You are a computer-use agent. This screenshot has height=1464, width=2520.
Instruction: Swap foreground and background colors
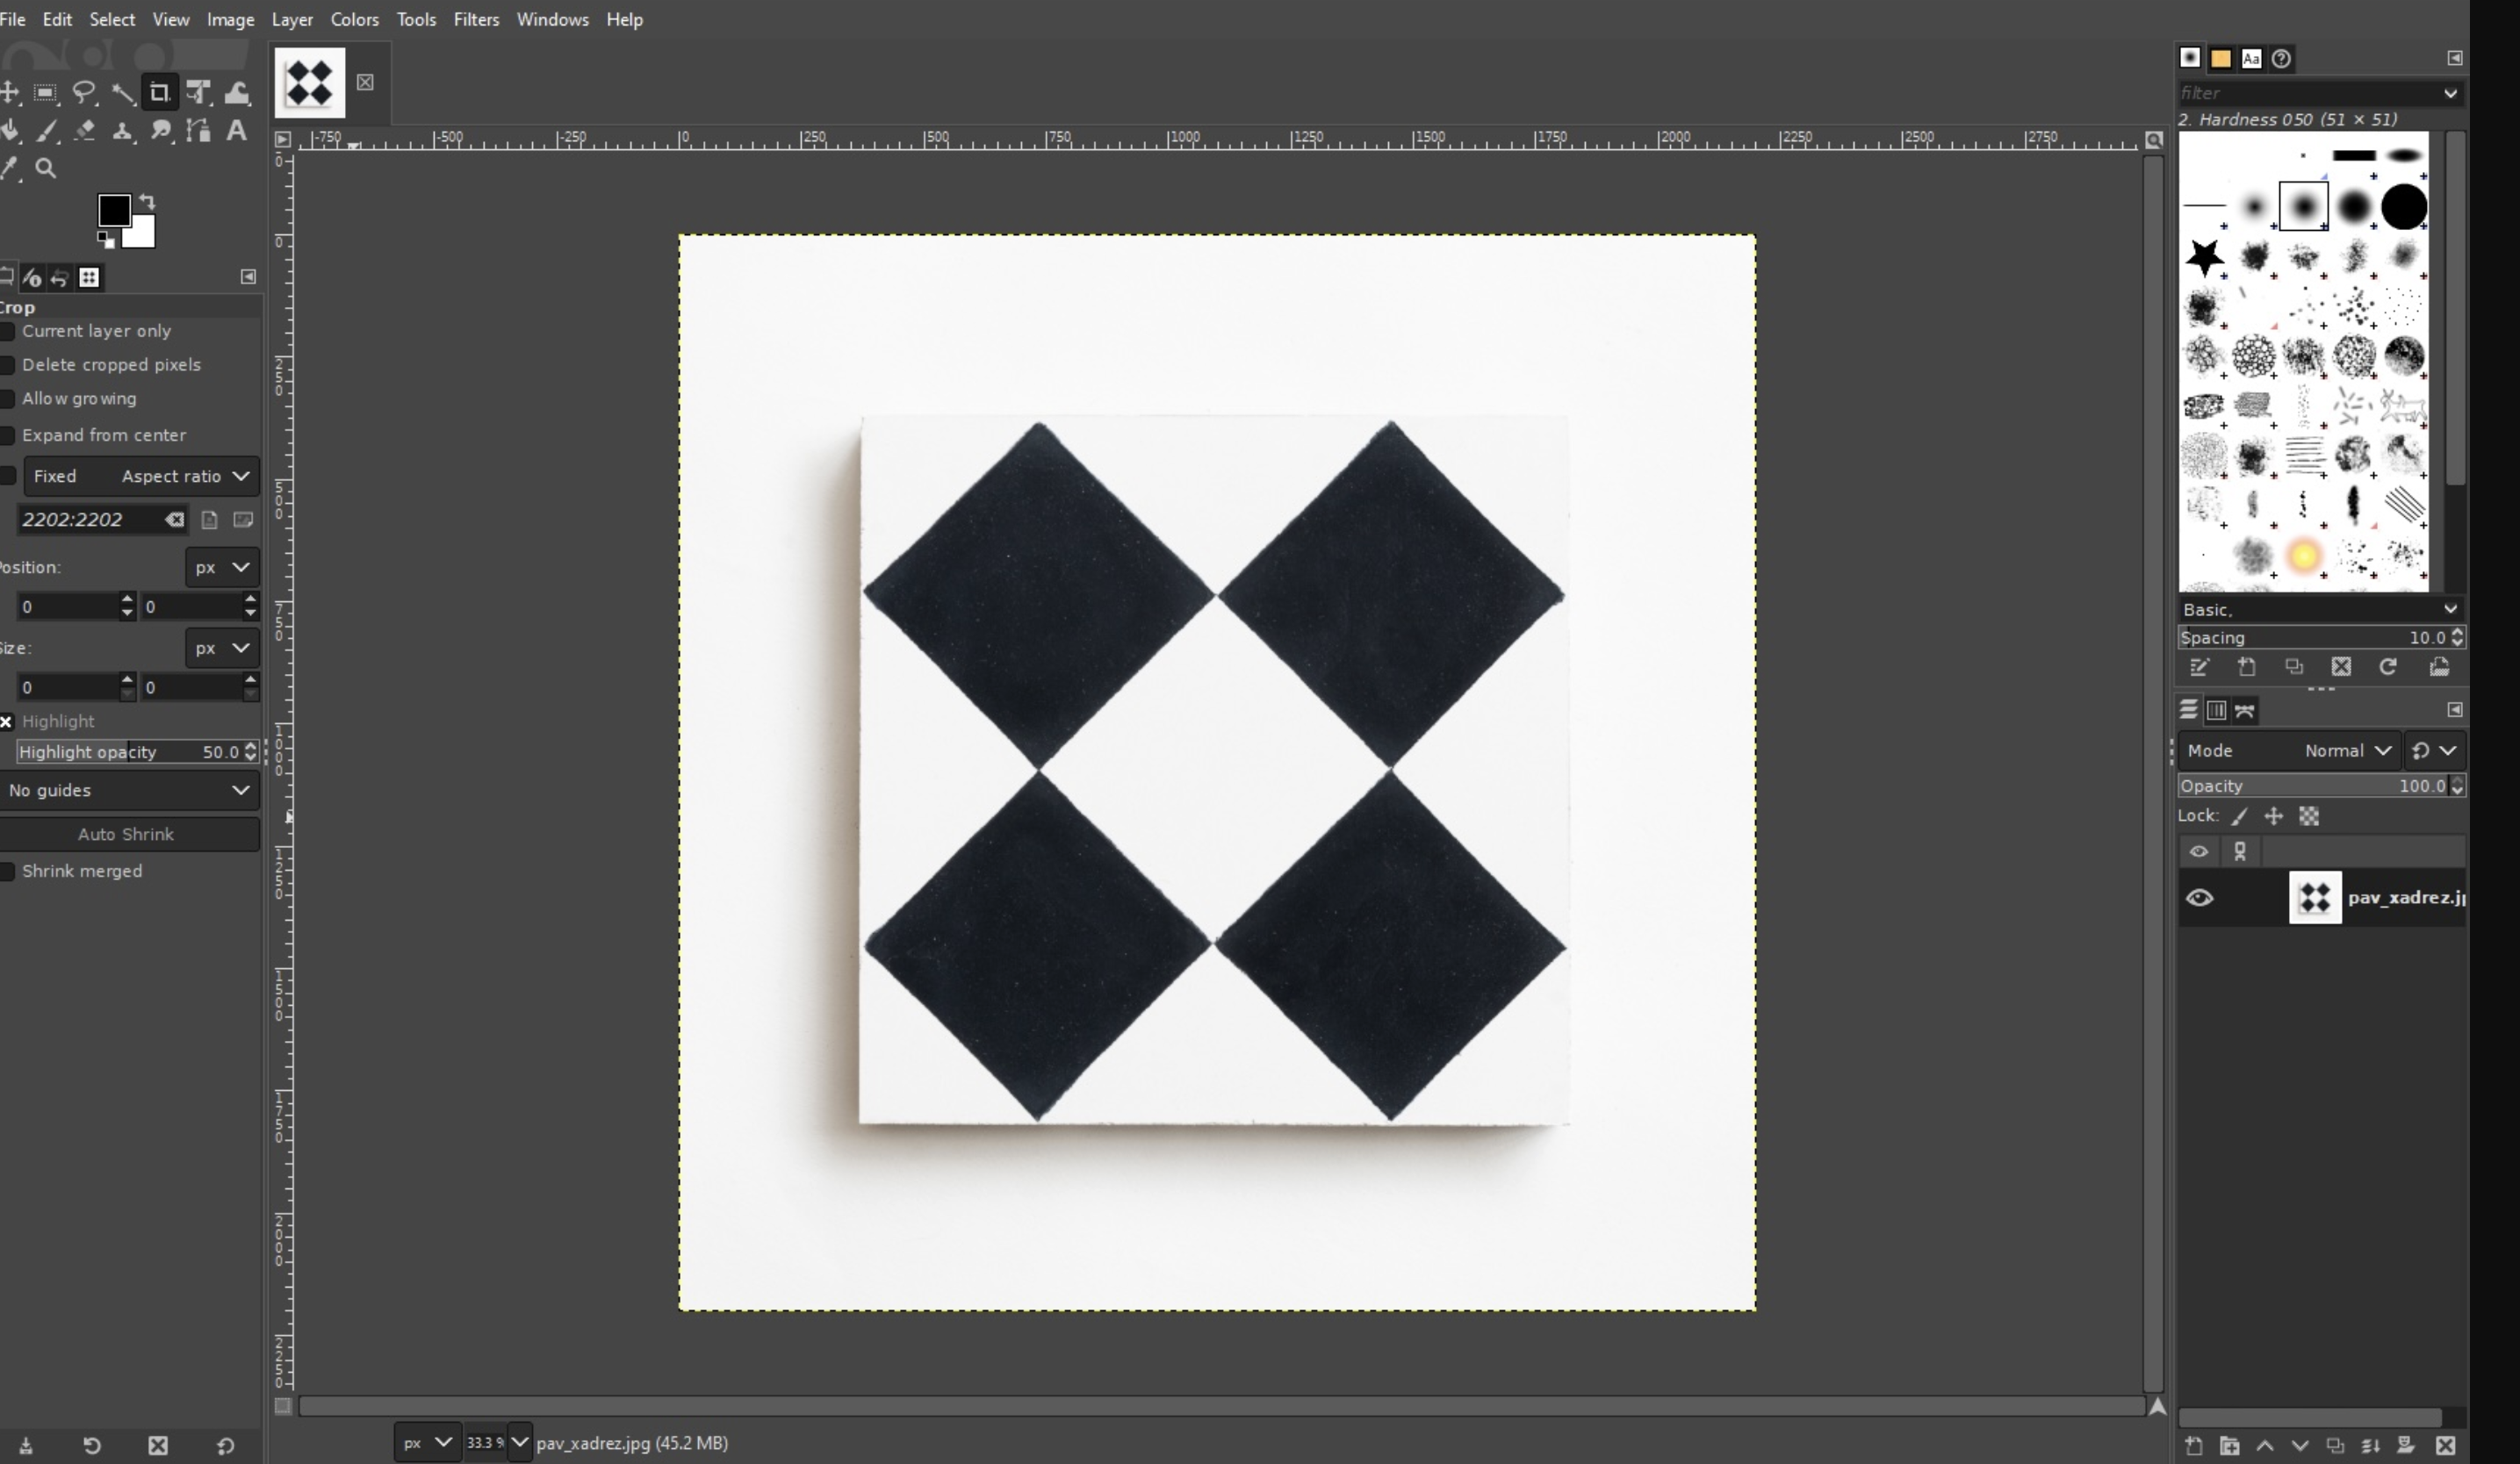[148, 201]
